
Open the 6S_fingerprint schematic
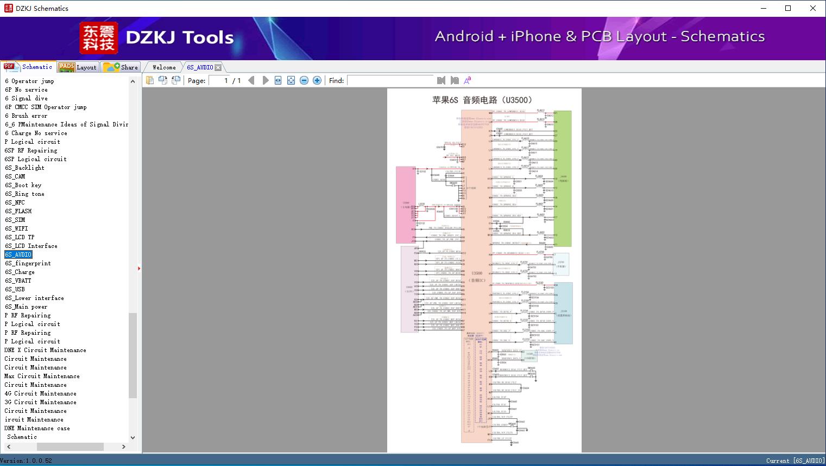tap(28, 263)
